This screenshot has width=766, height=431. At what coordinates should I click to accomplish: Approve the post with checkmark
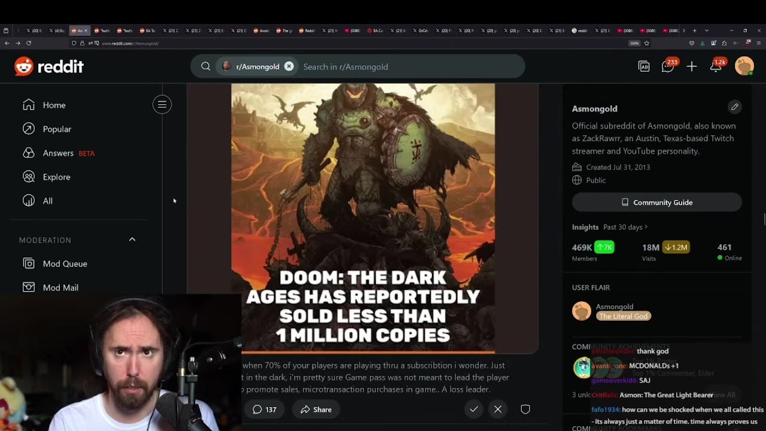(474, 409)
